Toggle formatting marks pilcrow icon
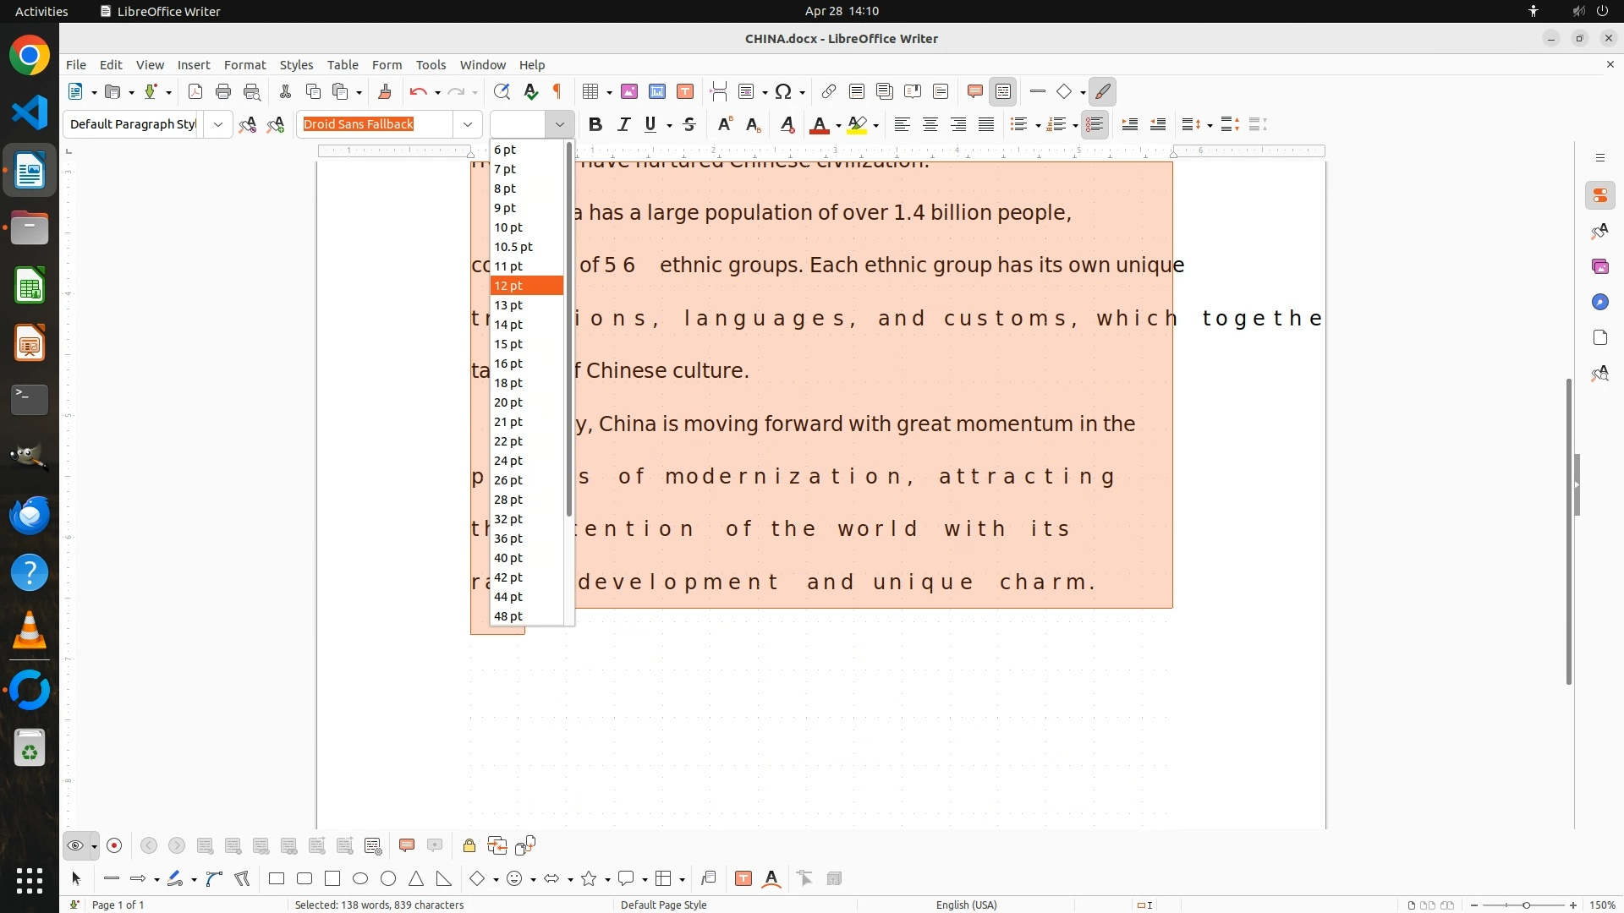The image size is (1624, 913). [557, 91]
